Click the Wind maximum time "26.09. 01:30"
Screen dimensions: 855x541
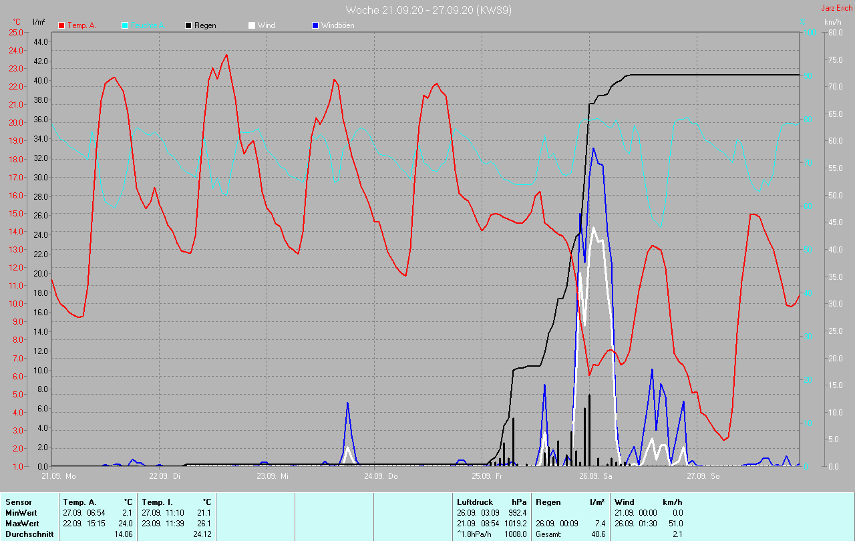click(636, 524)
